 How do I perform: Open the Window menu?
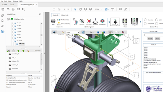(x=15, y=1)
